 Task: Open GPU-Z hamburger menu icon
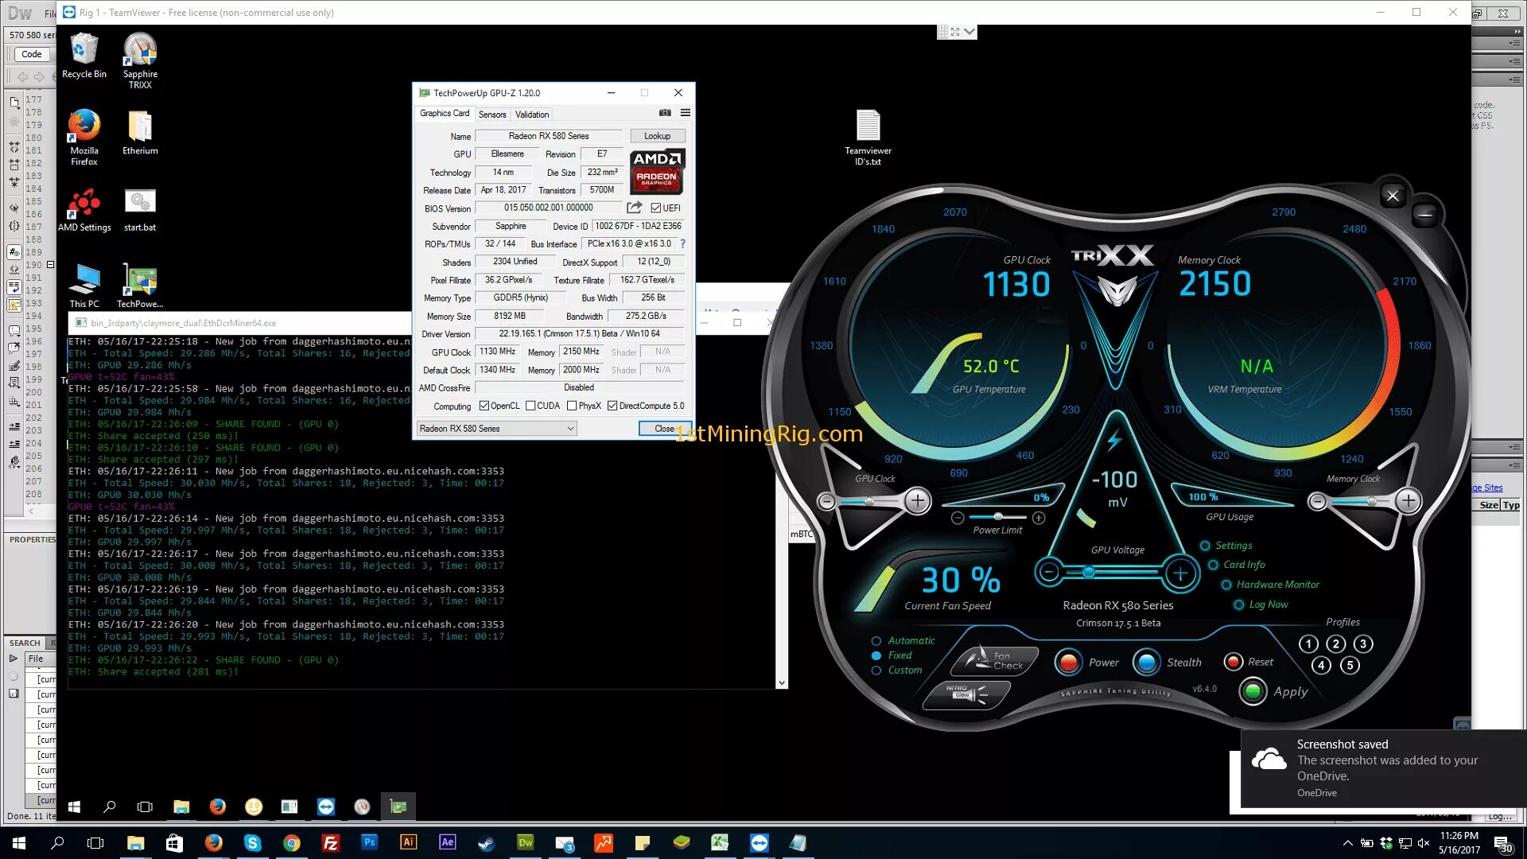tap(686, 113)
